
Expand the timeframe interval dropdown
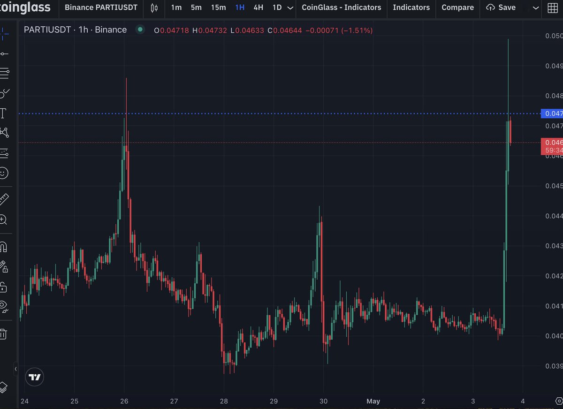click(x=290, y=8)
